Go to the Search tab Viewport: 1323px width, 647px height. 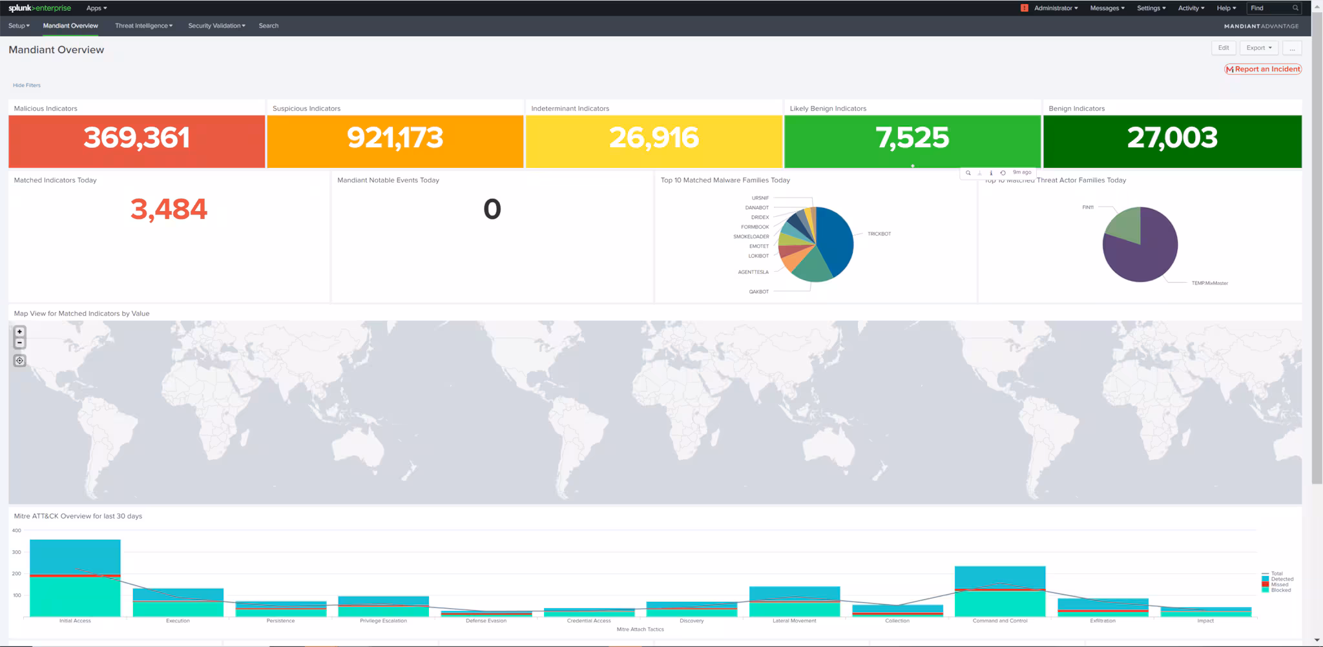269,26
